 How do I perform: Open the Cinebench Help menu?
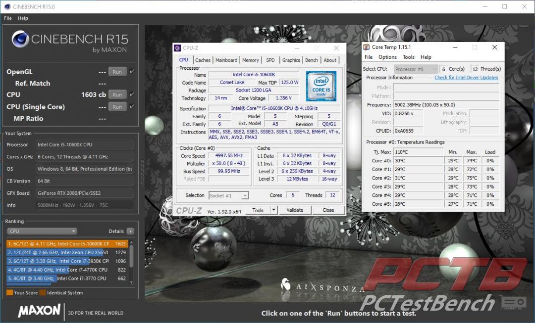point(23,18)
